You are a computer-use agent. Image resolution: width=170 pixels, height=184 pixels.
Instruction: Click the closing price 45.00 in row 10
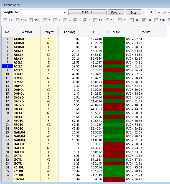(x=76, y=74)
